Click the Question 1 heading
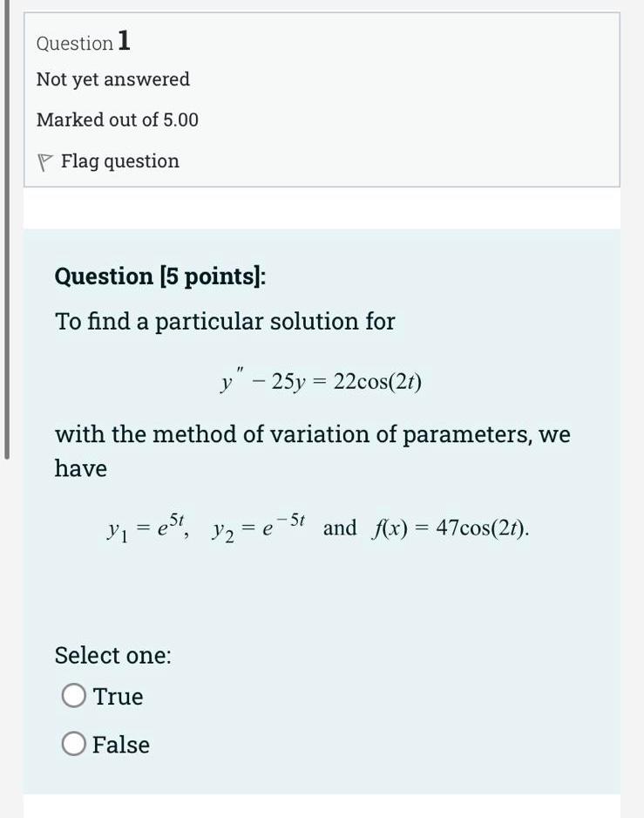644x818 pixels. tap(85, 42)
